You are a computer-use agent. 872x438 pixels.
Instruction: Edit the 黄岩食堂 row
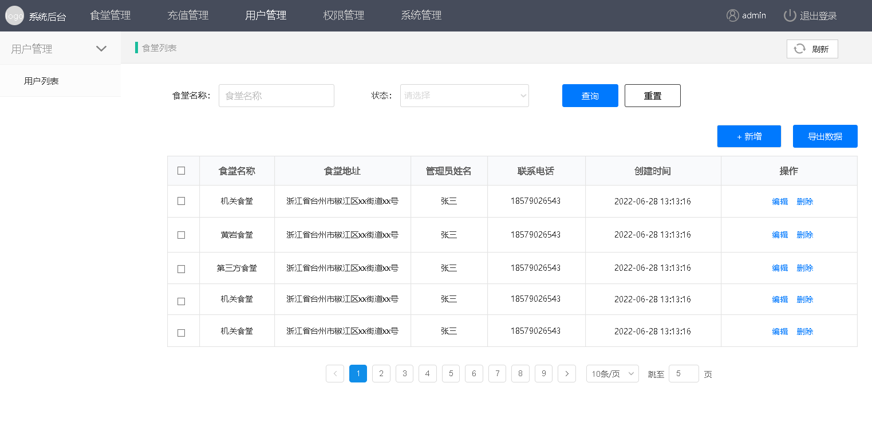(780, 235)
